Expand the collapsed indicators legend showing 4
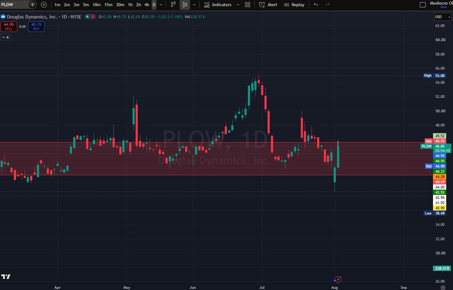Screen dimensions: 453x290 click(5, 37)
